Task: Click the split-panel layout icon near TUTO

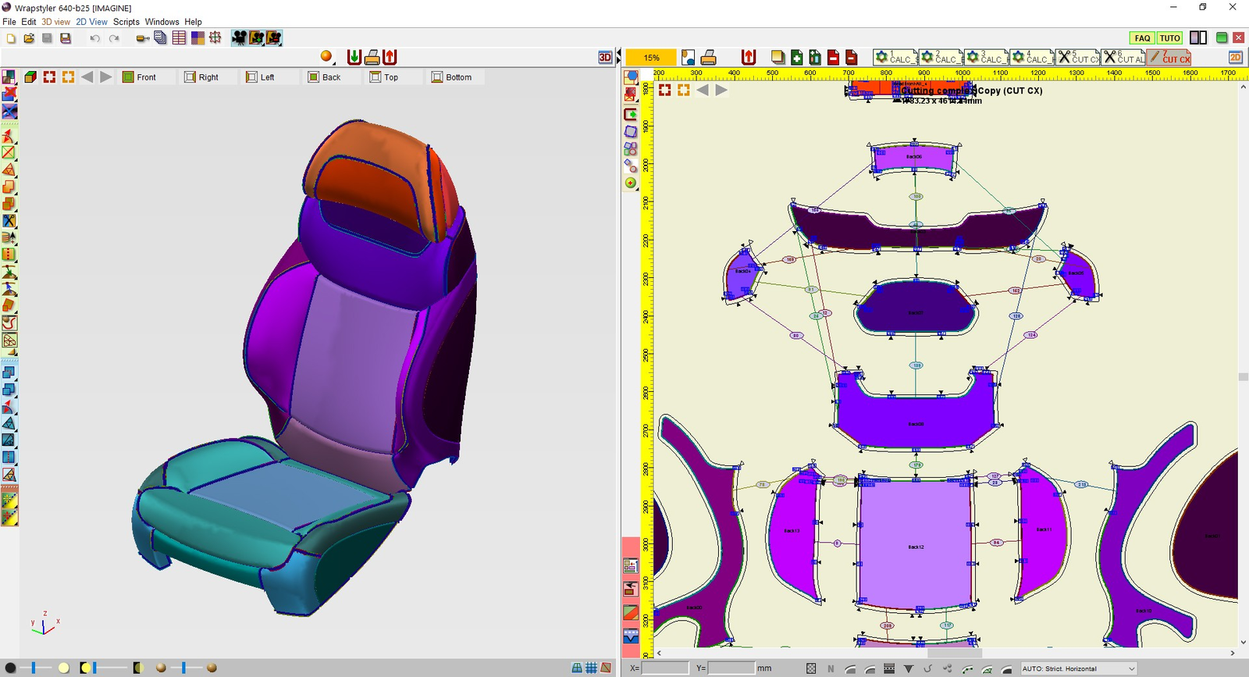Action: pos(1198,37)
